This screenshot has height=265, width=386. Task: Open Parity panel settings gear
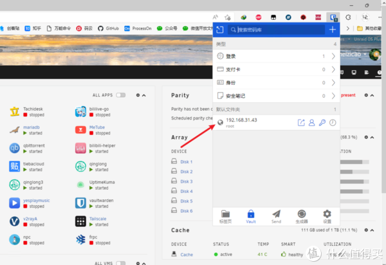click(x=366, y=95)
